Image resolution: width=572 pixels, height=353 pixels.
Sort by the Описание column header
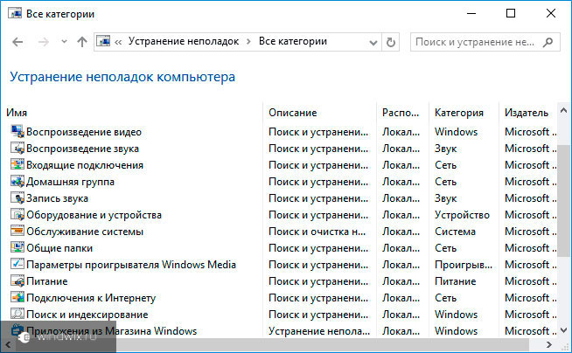293,113
